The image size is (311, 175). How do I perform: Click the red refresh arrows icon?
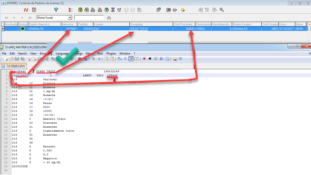[26, 10]
